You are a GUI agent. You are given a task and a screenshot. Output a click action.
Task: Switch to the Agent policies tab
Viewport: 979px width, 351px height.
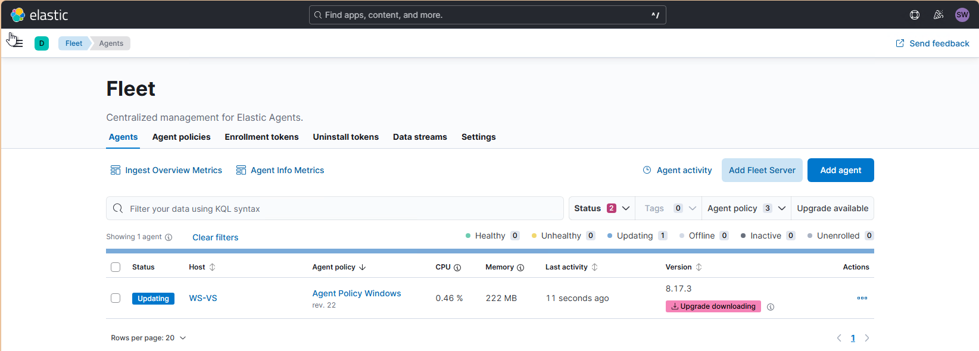click(181, 137)
